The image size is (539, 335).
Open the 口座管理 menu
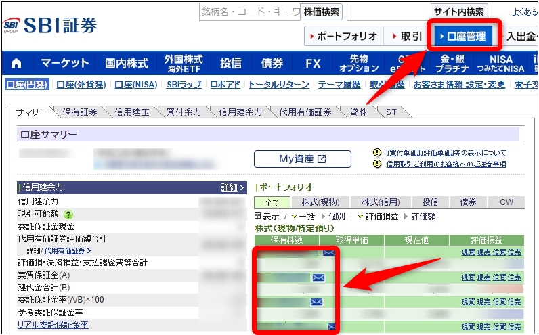(x=462, y=36)
